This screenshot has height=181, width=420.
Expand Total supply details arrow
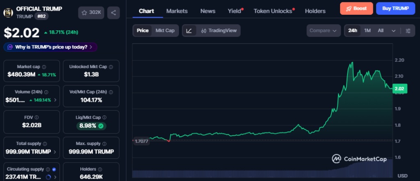pos(55,152)
